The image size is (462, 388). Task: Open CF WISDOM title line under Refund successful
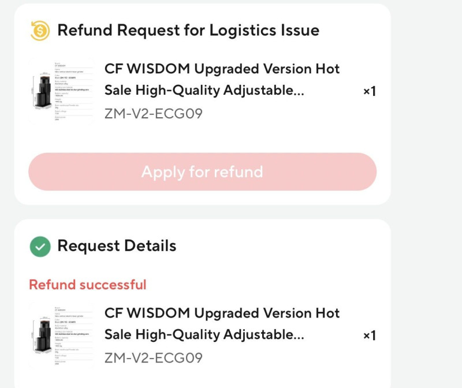(x=222, y=314)
